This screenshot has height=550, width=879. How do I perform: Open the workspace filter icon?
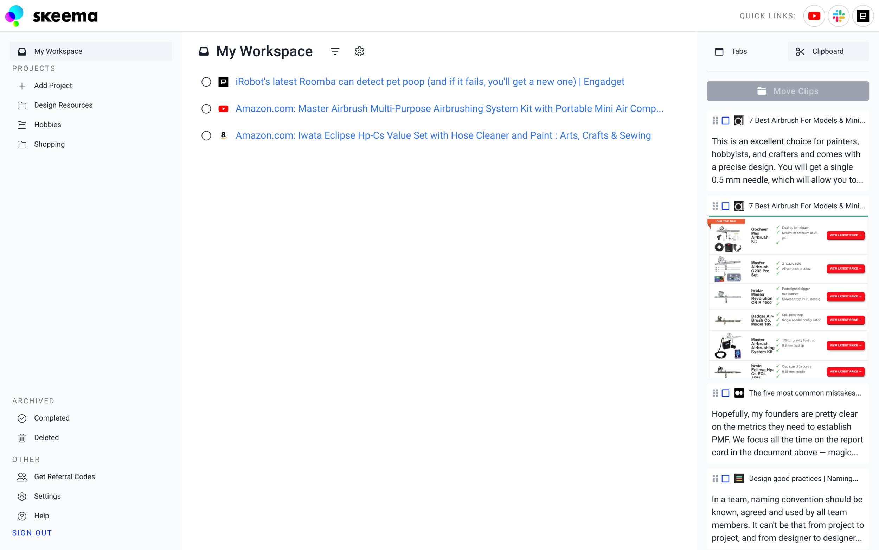click(335, 51)
